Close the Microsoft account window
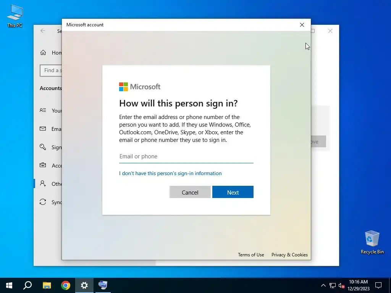 pyautogui.click(x=302, y=25)
